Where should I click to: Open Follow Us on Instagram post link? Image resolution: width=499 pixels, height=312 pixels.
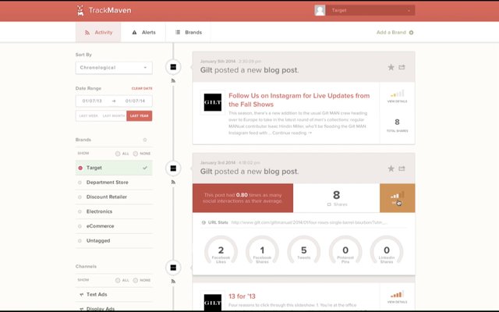(299, 100)
